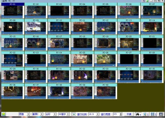165x118 pixels.
Task: Click the PC-11 title label
Action: 82,20
